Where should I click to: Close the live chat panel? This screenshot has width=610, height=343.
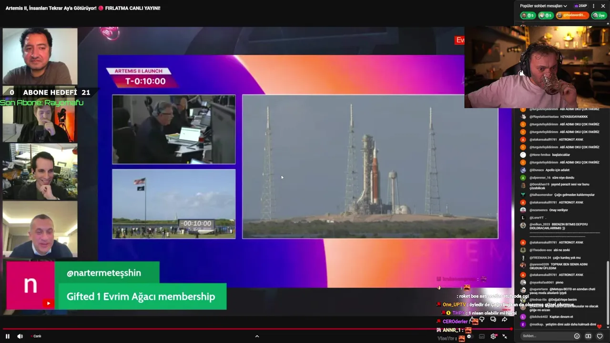pos(603,6)
